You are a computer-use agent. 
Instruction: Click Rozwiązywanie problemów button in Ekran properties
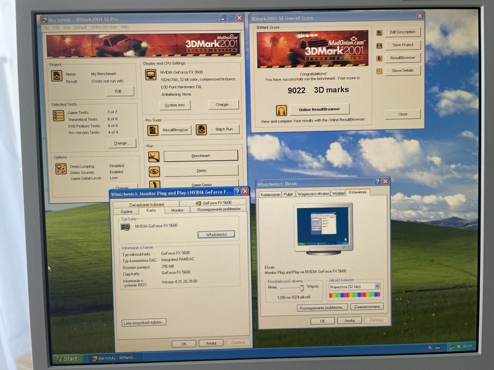click(322, 308)
